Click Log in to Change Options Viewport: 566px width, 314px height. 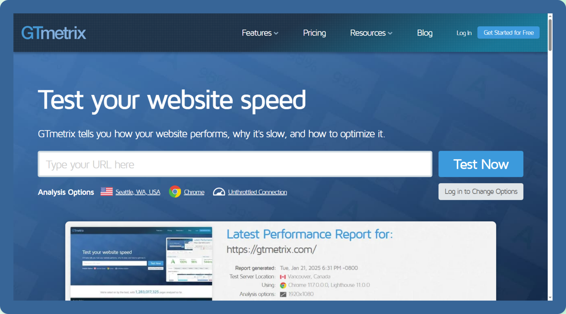tap(481, 191)
